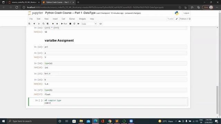Click the Logout button
The image size is (221, 124).
point(186,13)
